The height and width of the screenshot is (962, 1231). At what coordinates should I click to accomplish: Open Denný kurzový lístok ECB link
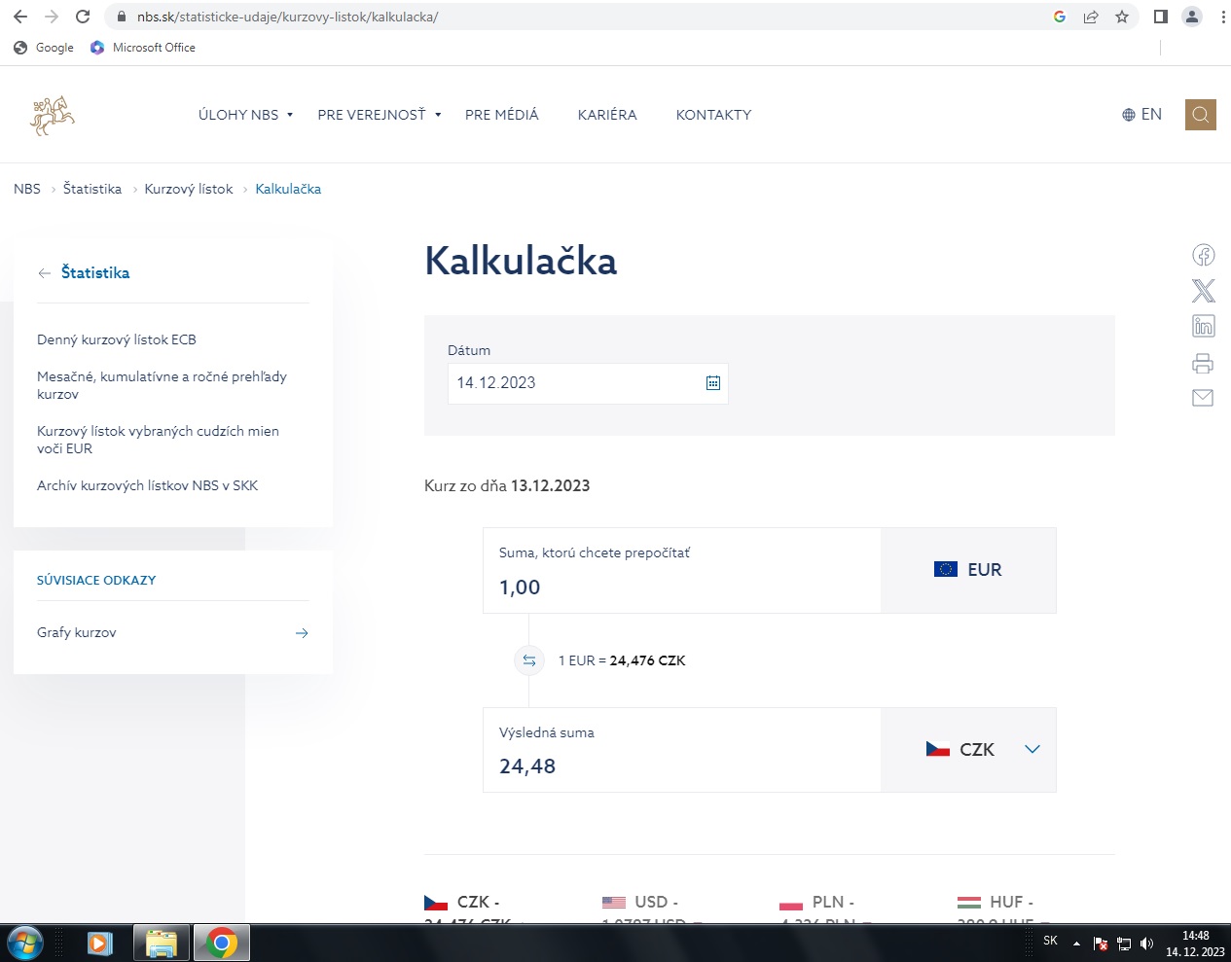pyautogui.click(x=117, y=339)
